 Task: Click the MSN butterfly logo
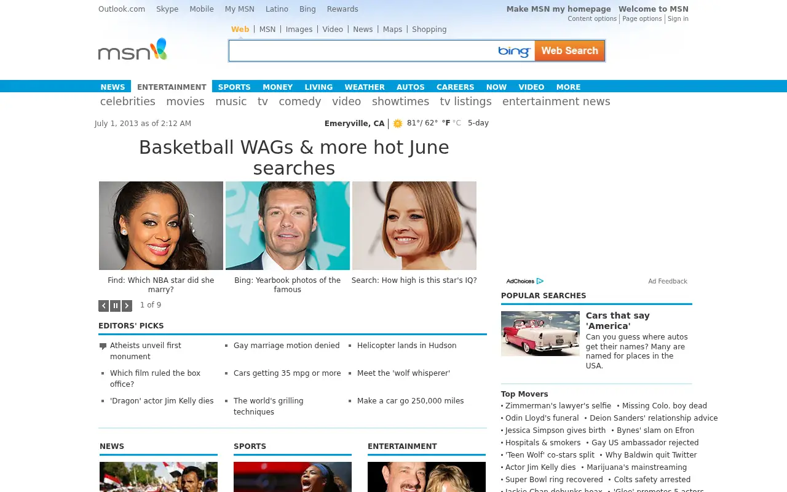(133, 49)
